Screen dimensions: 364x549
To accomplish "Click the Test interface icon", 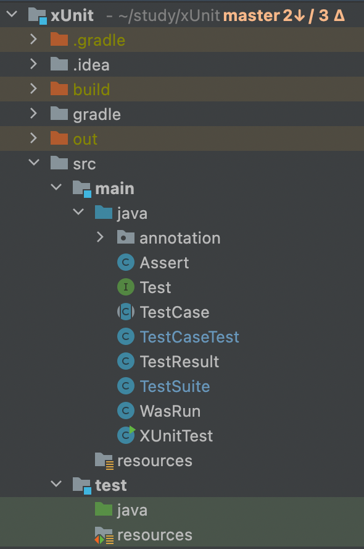I will pos(126,287).
